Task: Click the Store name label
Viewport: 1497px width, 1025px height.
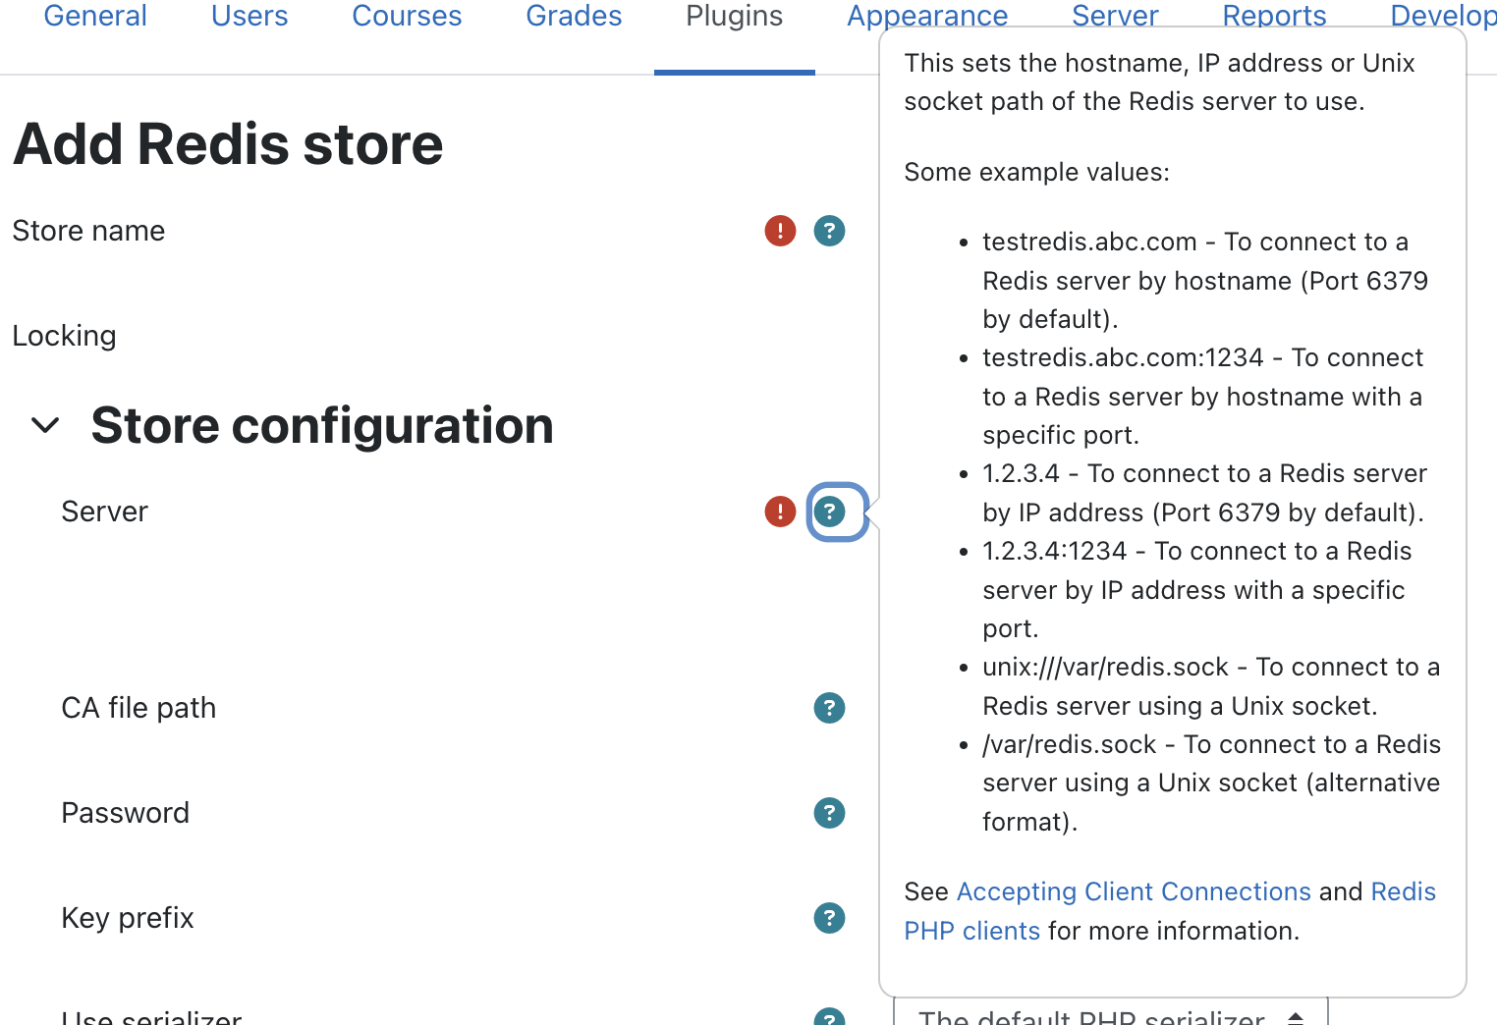Action: pos(88,231)
